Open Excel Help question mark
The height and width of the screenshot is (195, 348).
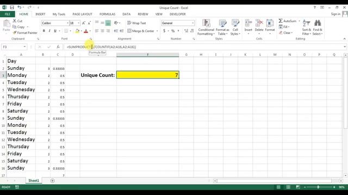click(314, 8)
